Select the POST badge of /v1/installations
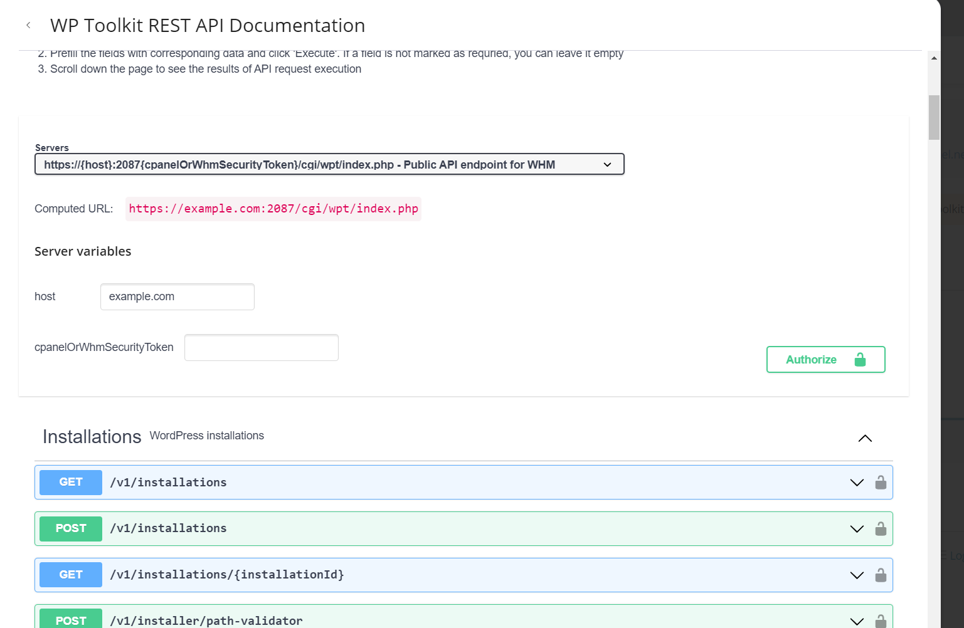The image size is (964, 628). pyautogui.click(x=70, y=528)
